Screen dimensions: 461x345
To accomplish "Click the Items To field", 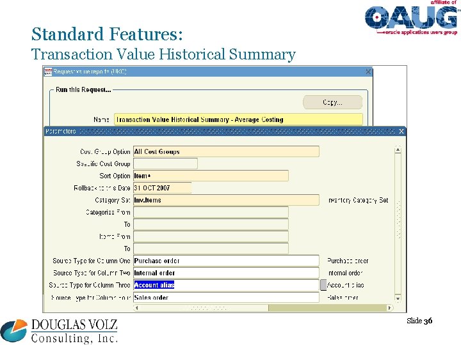I will click(x=211, y=249).
